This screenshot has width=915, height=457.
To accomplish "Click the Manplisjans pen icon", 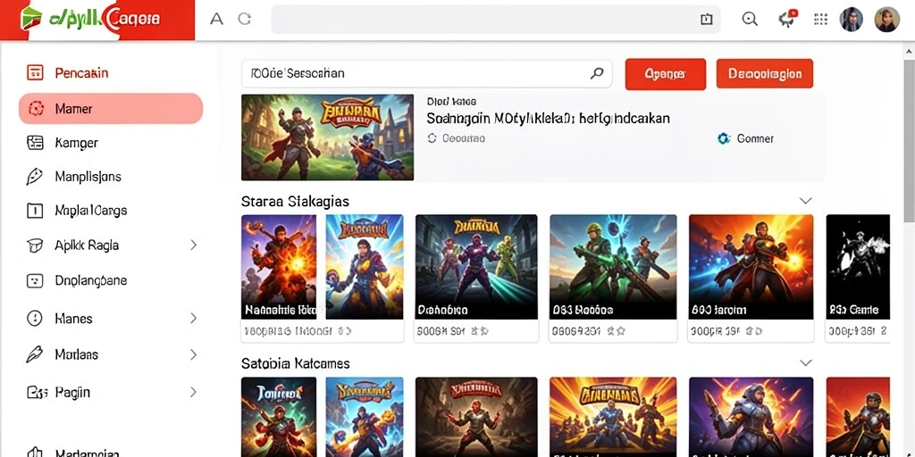I will [35, 176].
